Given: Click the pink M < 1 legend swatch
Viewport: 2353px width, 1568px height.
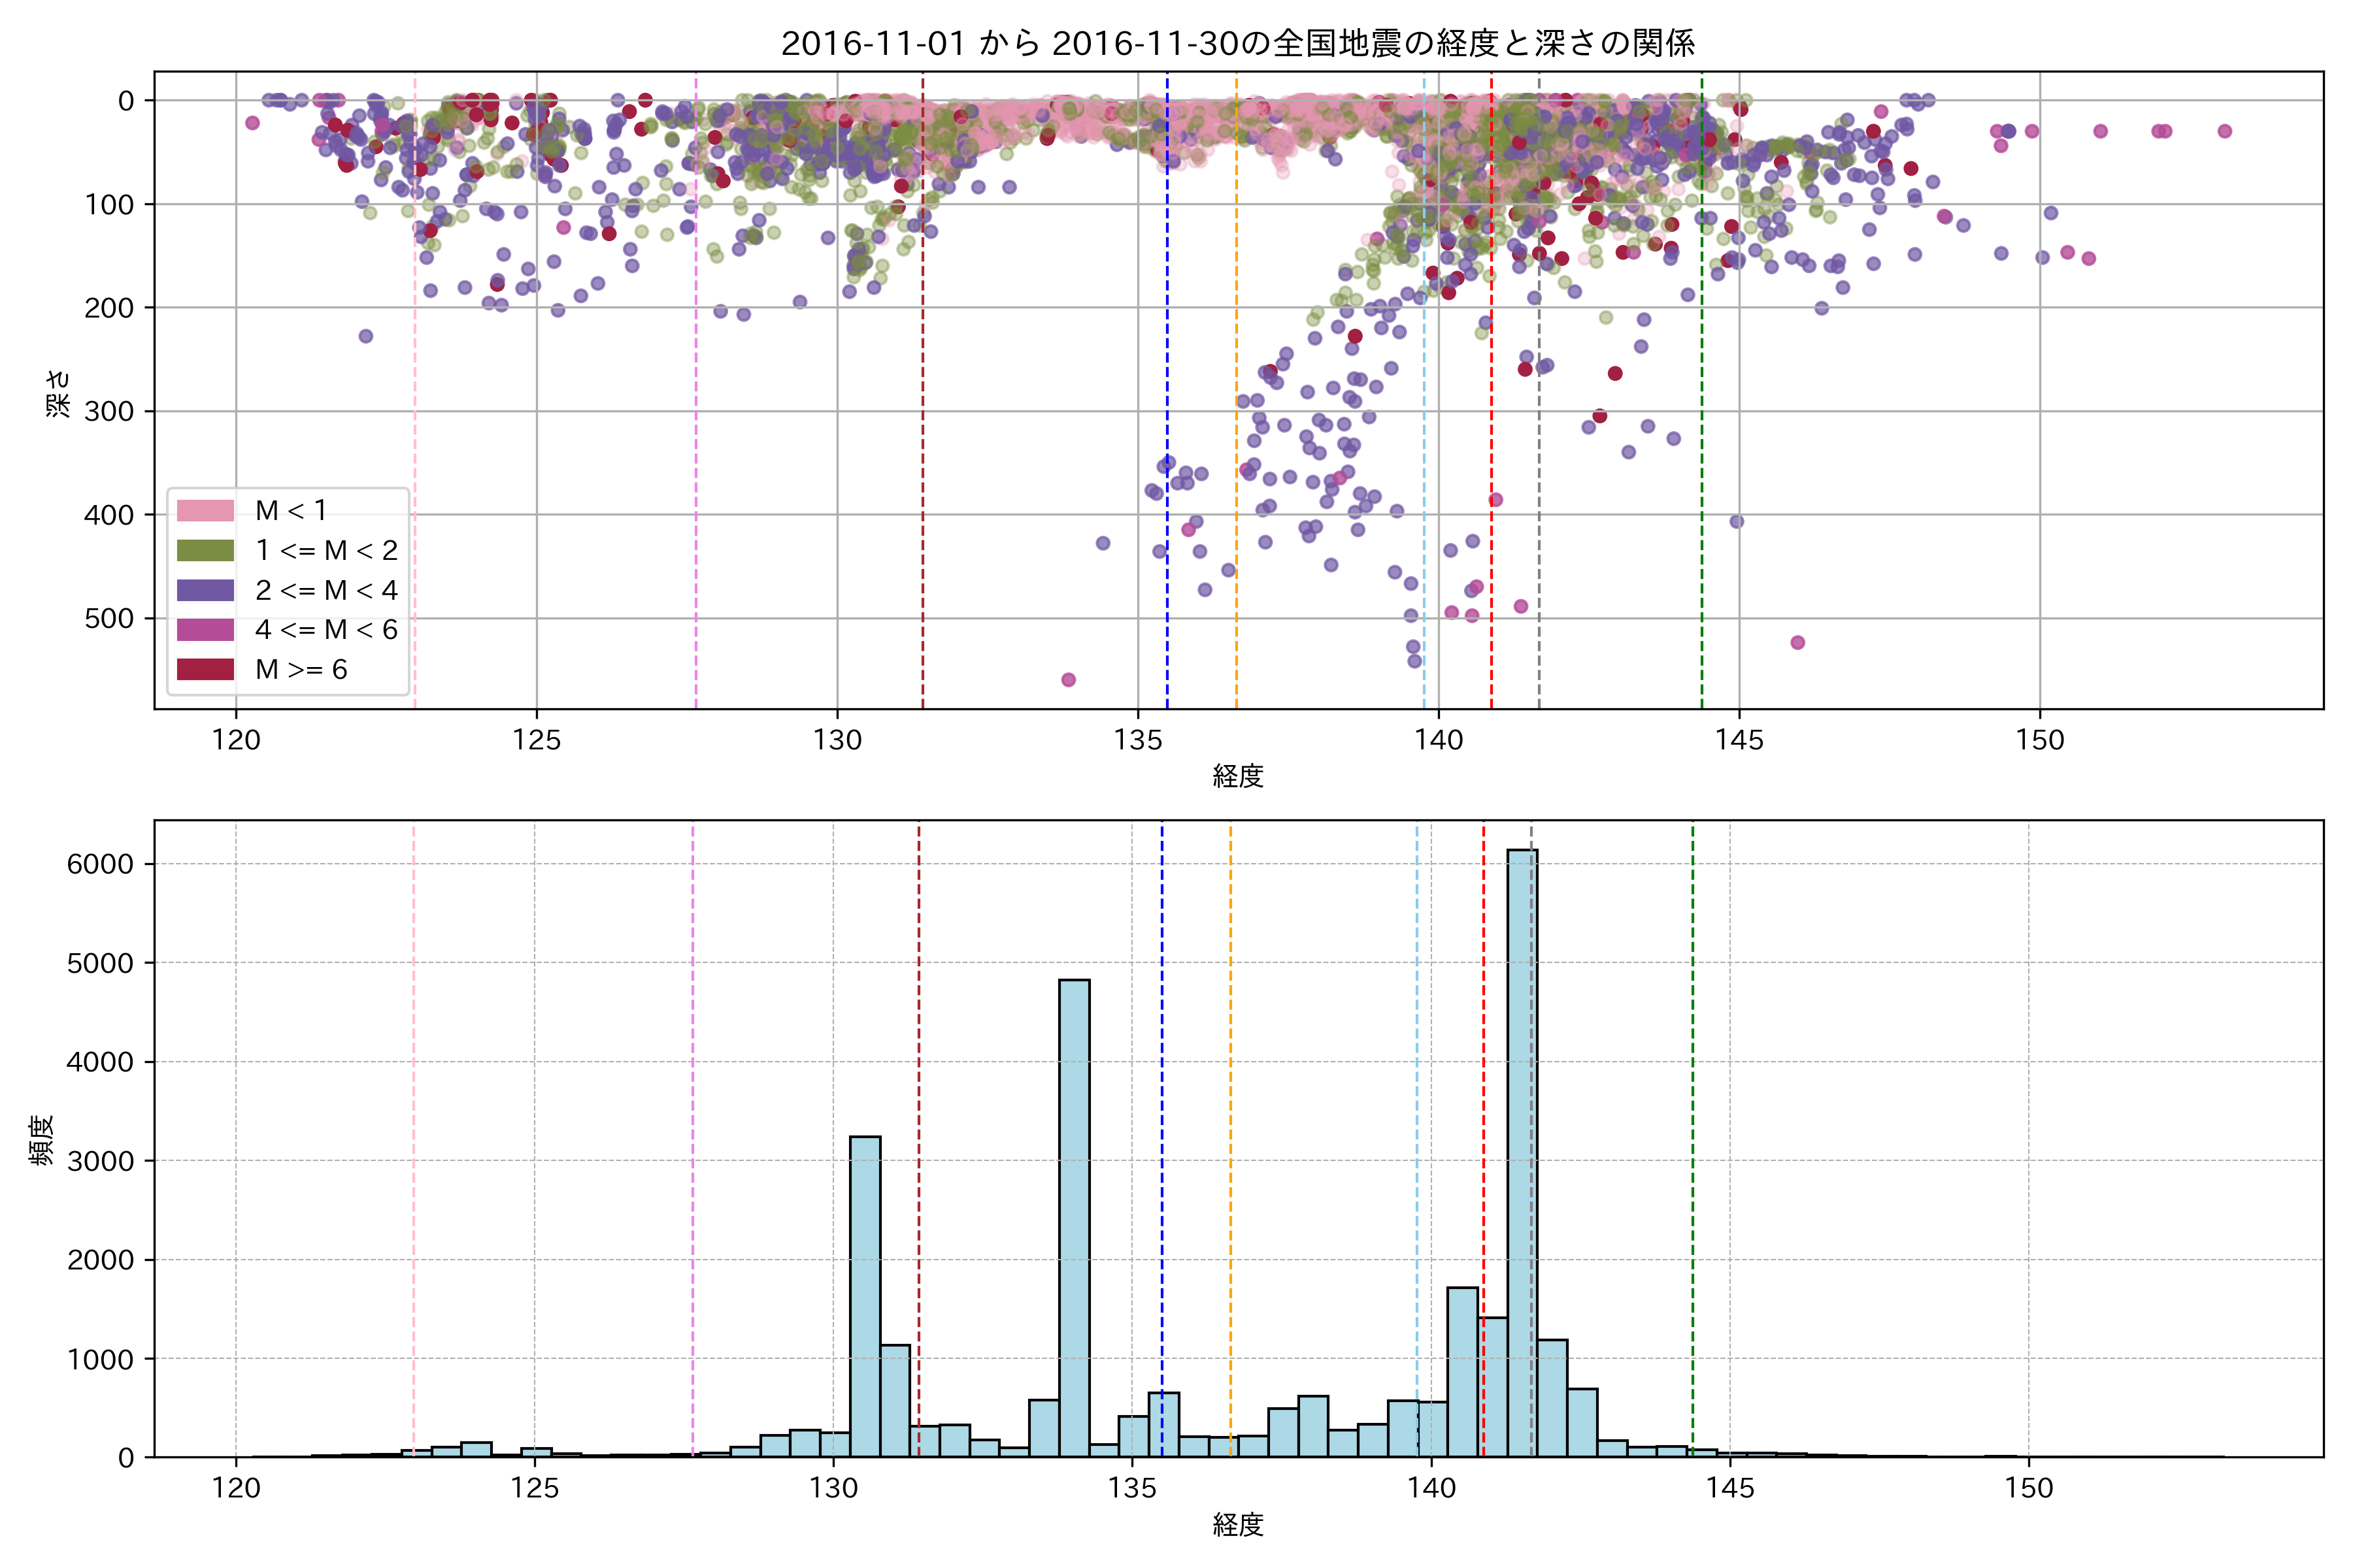Looking at the screenshot, I should coord(205,511).
